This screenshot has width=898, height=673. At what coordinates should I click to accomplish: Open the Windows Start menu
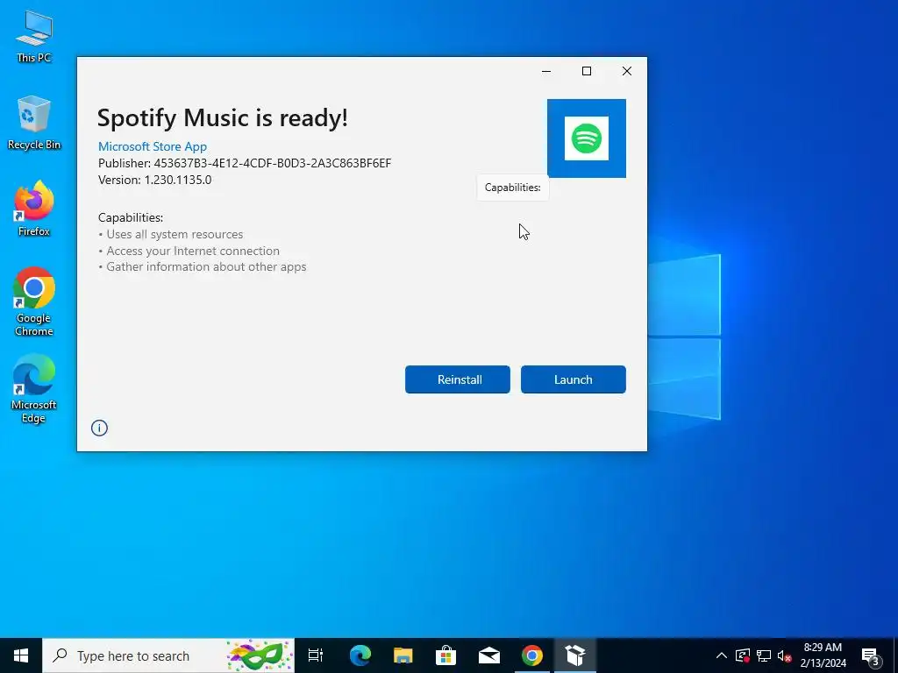coord(21,655)
